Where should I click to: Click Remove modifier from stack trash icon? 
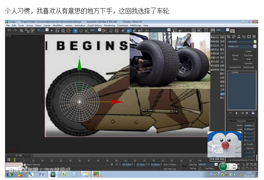click(x=247, y=113)
